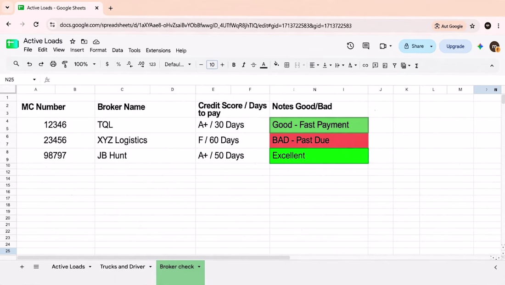Switch to the Active Loads sheet tab
505x285 pixels.
(68, 267)
